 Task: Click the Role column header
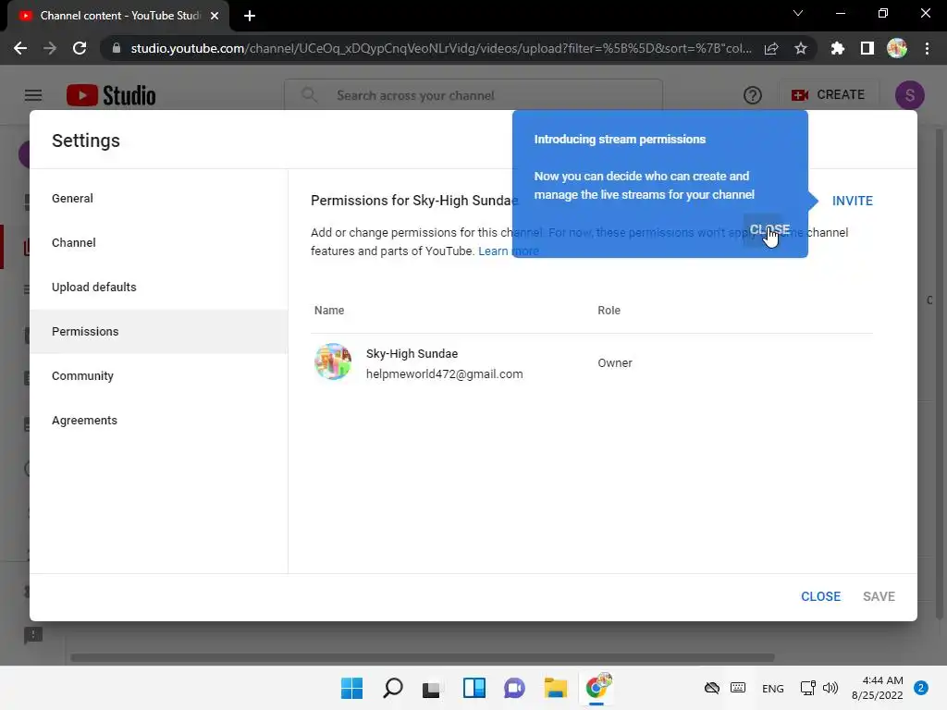(x=609, y=311)
